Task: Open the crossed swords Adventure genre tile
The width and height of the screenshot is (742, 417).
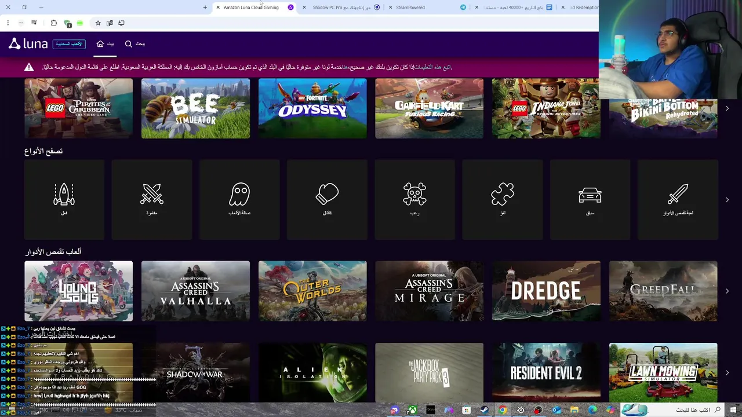Action: pyautogui.click(x=152, y=200)
